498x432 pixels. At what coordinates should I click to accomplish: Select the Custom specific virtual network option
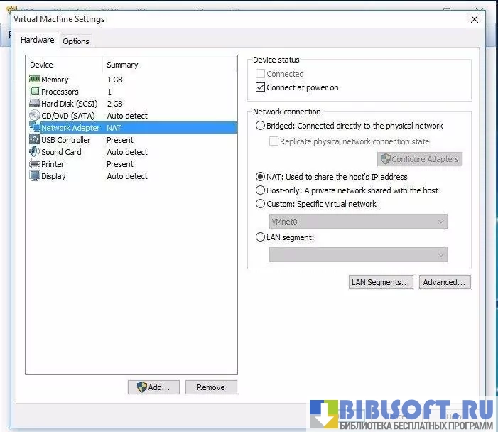point(260,204)
